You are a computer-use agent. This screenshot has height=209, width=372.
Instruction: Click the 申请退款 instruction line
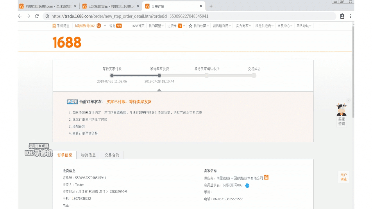[x=137, y=113]
